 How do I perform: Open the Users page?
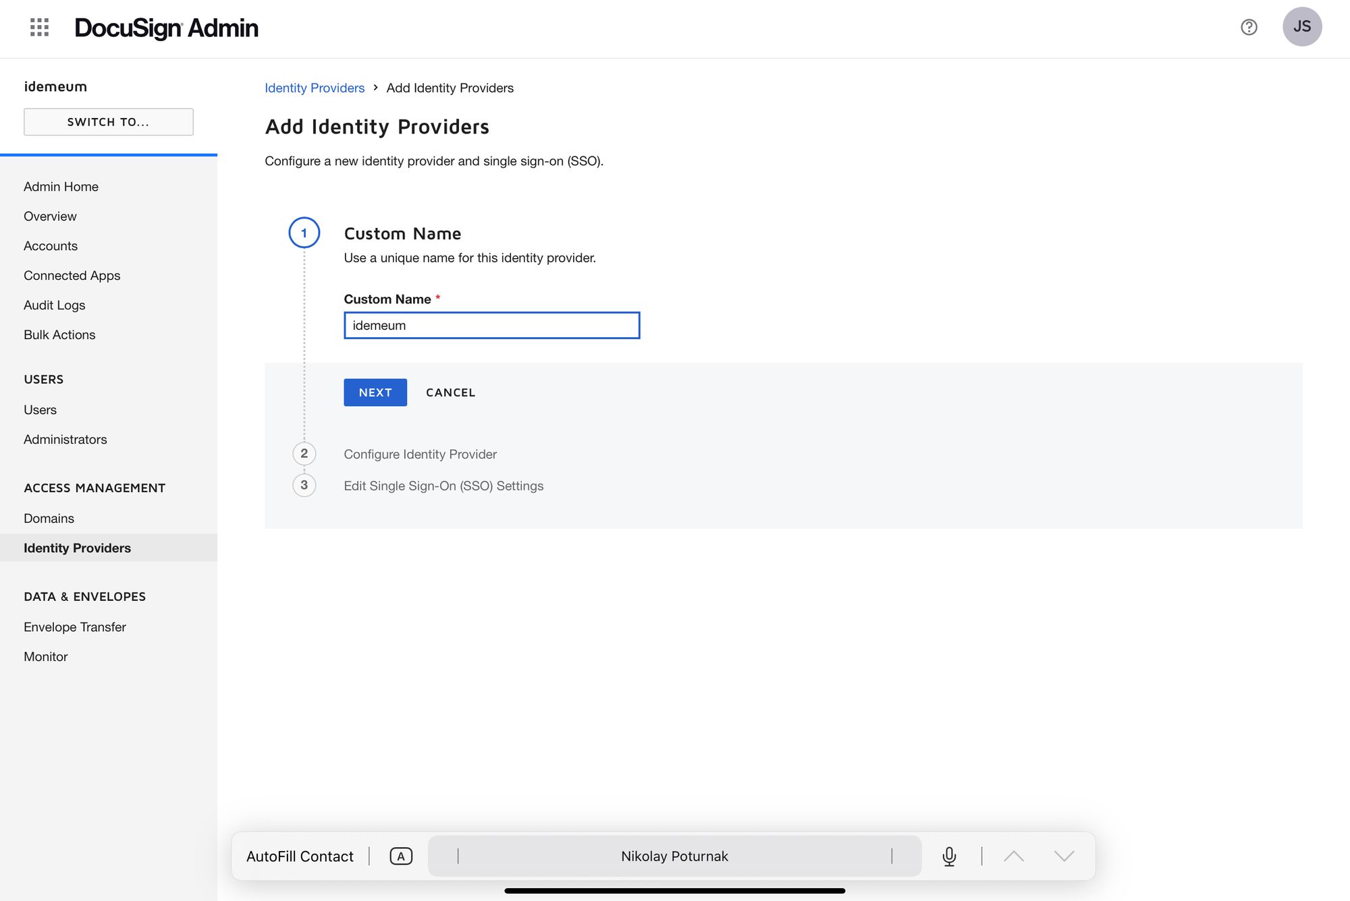coord(40,410)
